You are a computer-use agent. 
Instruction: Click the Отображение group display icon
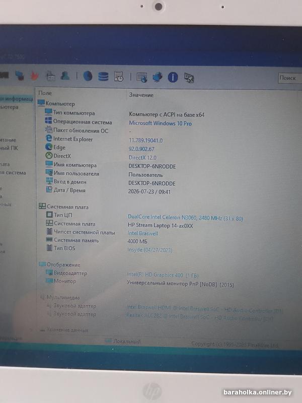pos(42,264)
